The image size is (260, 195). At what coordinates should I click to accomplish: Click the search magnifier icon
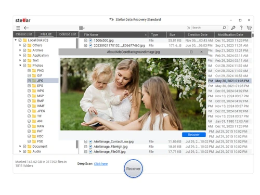[224, 28]
